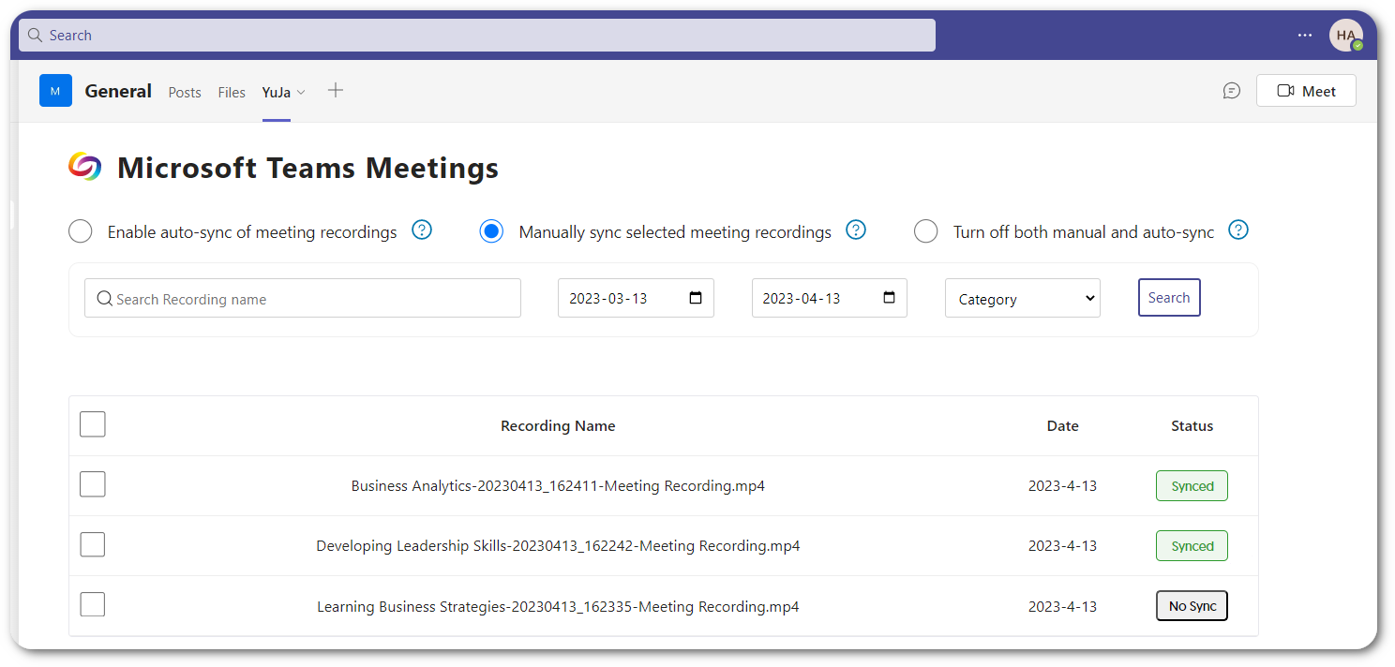Expand the Category dropdown

click(x=1022, y=299)
